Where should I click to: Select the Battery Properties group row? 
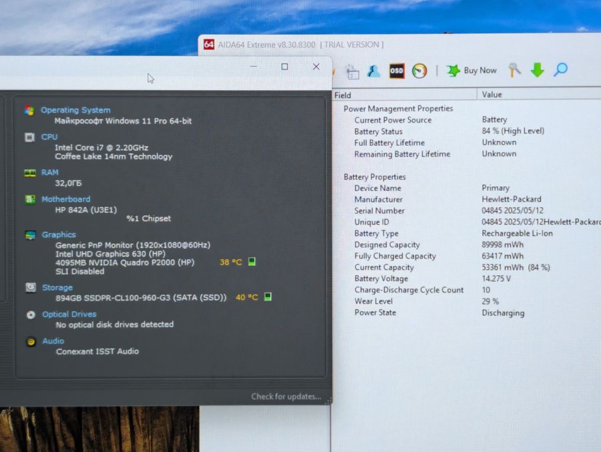pos(375,177)
